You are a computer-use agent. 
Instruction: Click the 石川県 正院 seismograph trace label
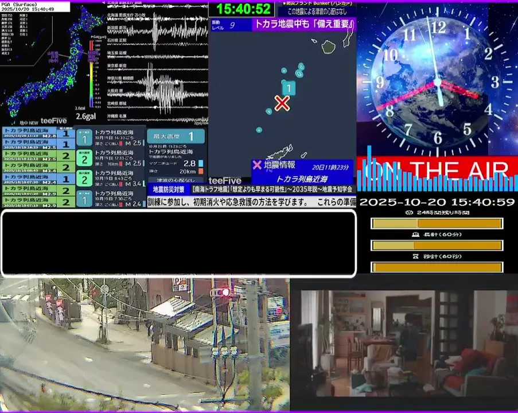(x=117, y=40)
